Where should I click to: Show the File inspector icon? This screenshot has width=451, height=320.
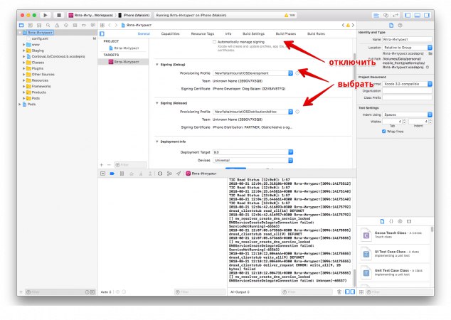[391, 26]
